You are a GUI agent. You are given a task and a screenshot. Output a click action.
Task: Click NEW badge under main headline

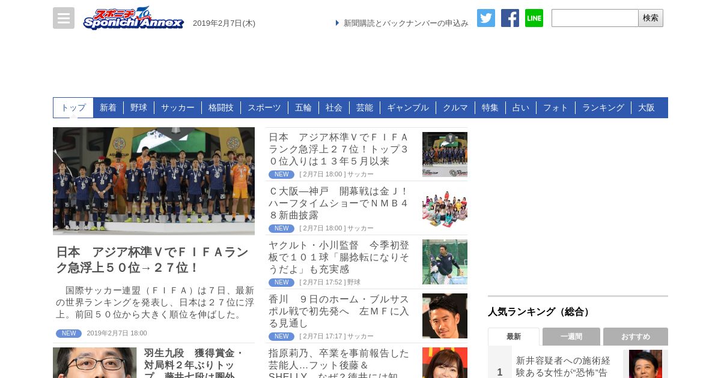pyautogui.click(x=68, y=334)
